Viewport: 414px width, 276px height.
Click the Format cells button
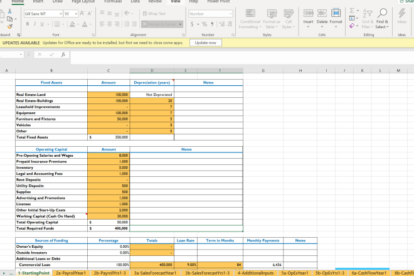pos(336,19)
